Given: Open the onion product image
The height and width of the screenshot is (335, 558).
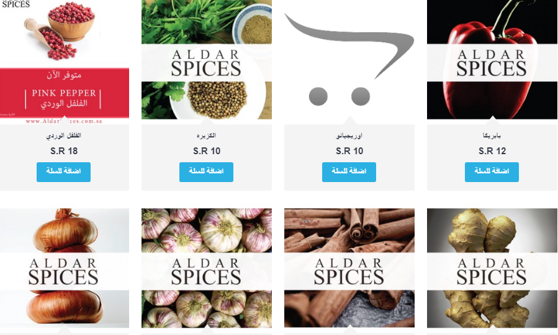Looking at the screenshot, I should (x=64, y=268).
